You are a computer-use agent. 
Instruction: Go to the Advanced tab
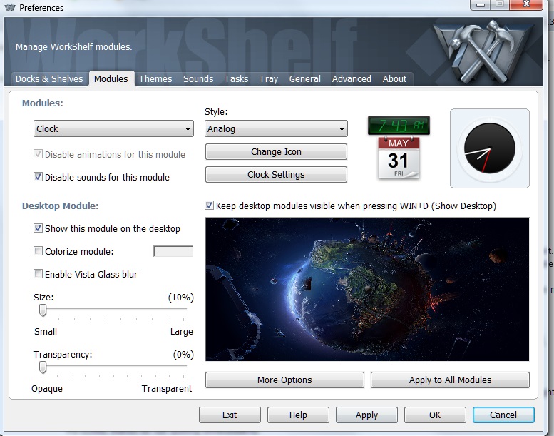[352, 79]
